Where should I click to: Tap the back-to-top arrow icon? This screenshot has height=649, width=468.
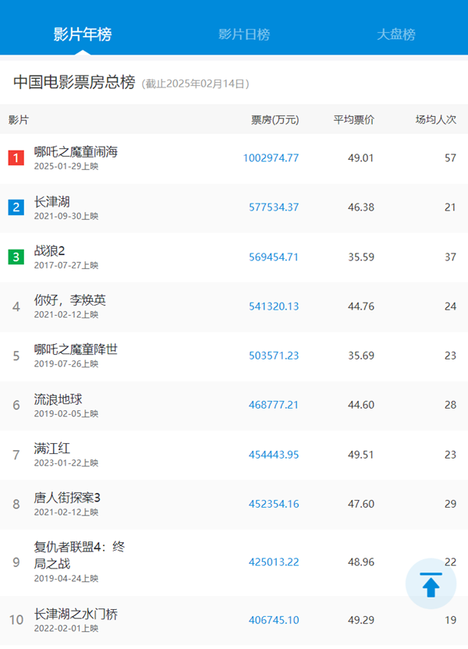click(431, 584)
